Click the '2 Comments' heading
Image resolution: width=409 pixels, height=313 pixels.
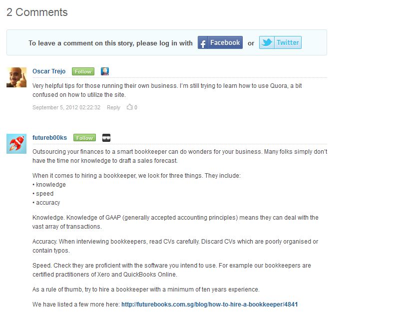point(37,12)
